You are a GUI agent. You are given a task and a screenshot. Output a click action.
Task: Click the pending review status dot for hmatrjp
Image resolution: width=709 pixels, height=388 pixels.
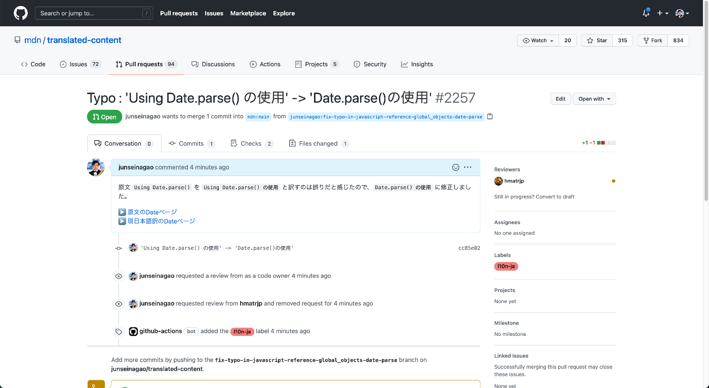614,181
